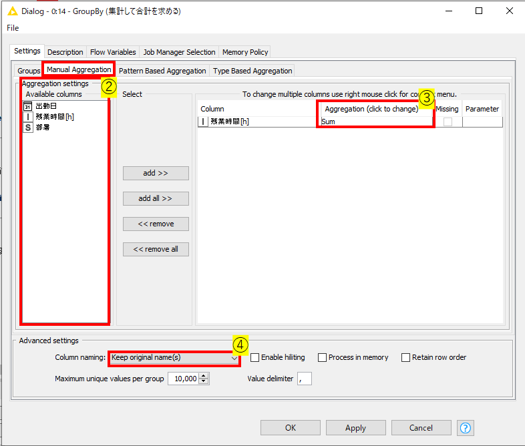Toggle the Missing checkbox for 残業時間[h]

coord(448,122)
